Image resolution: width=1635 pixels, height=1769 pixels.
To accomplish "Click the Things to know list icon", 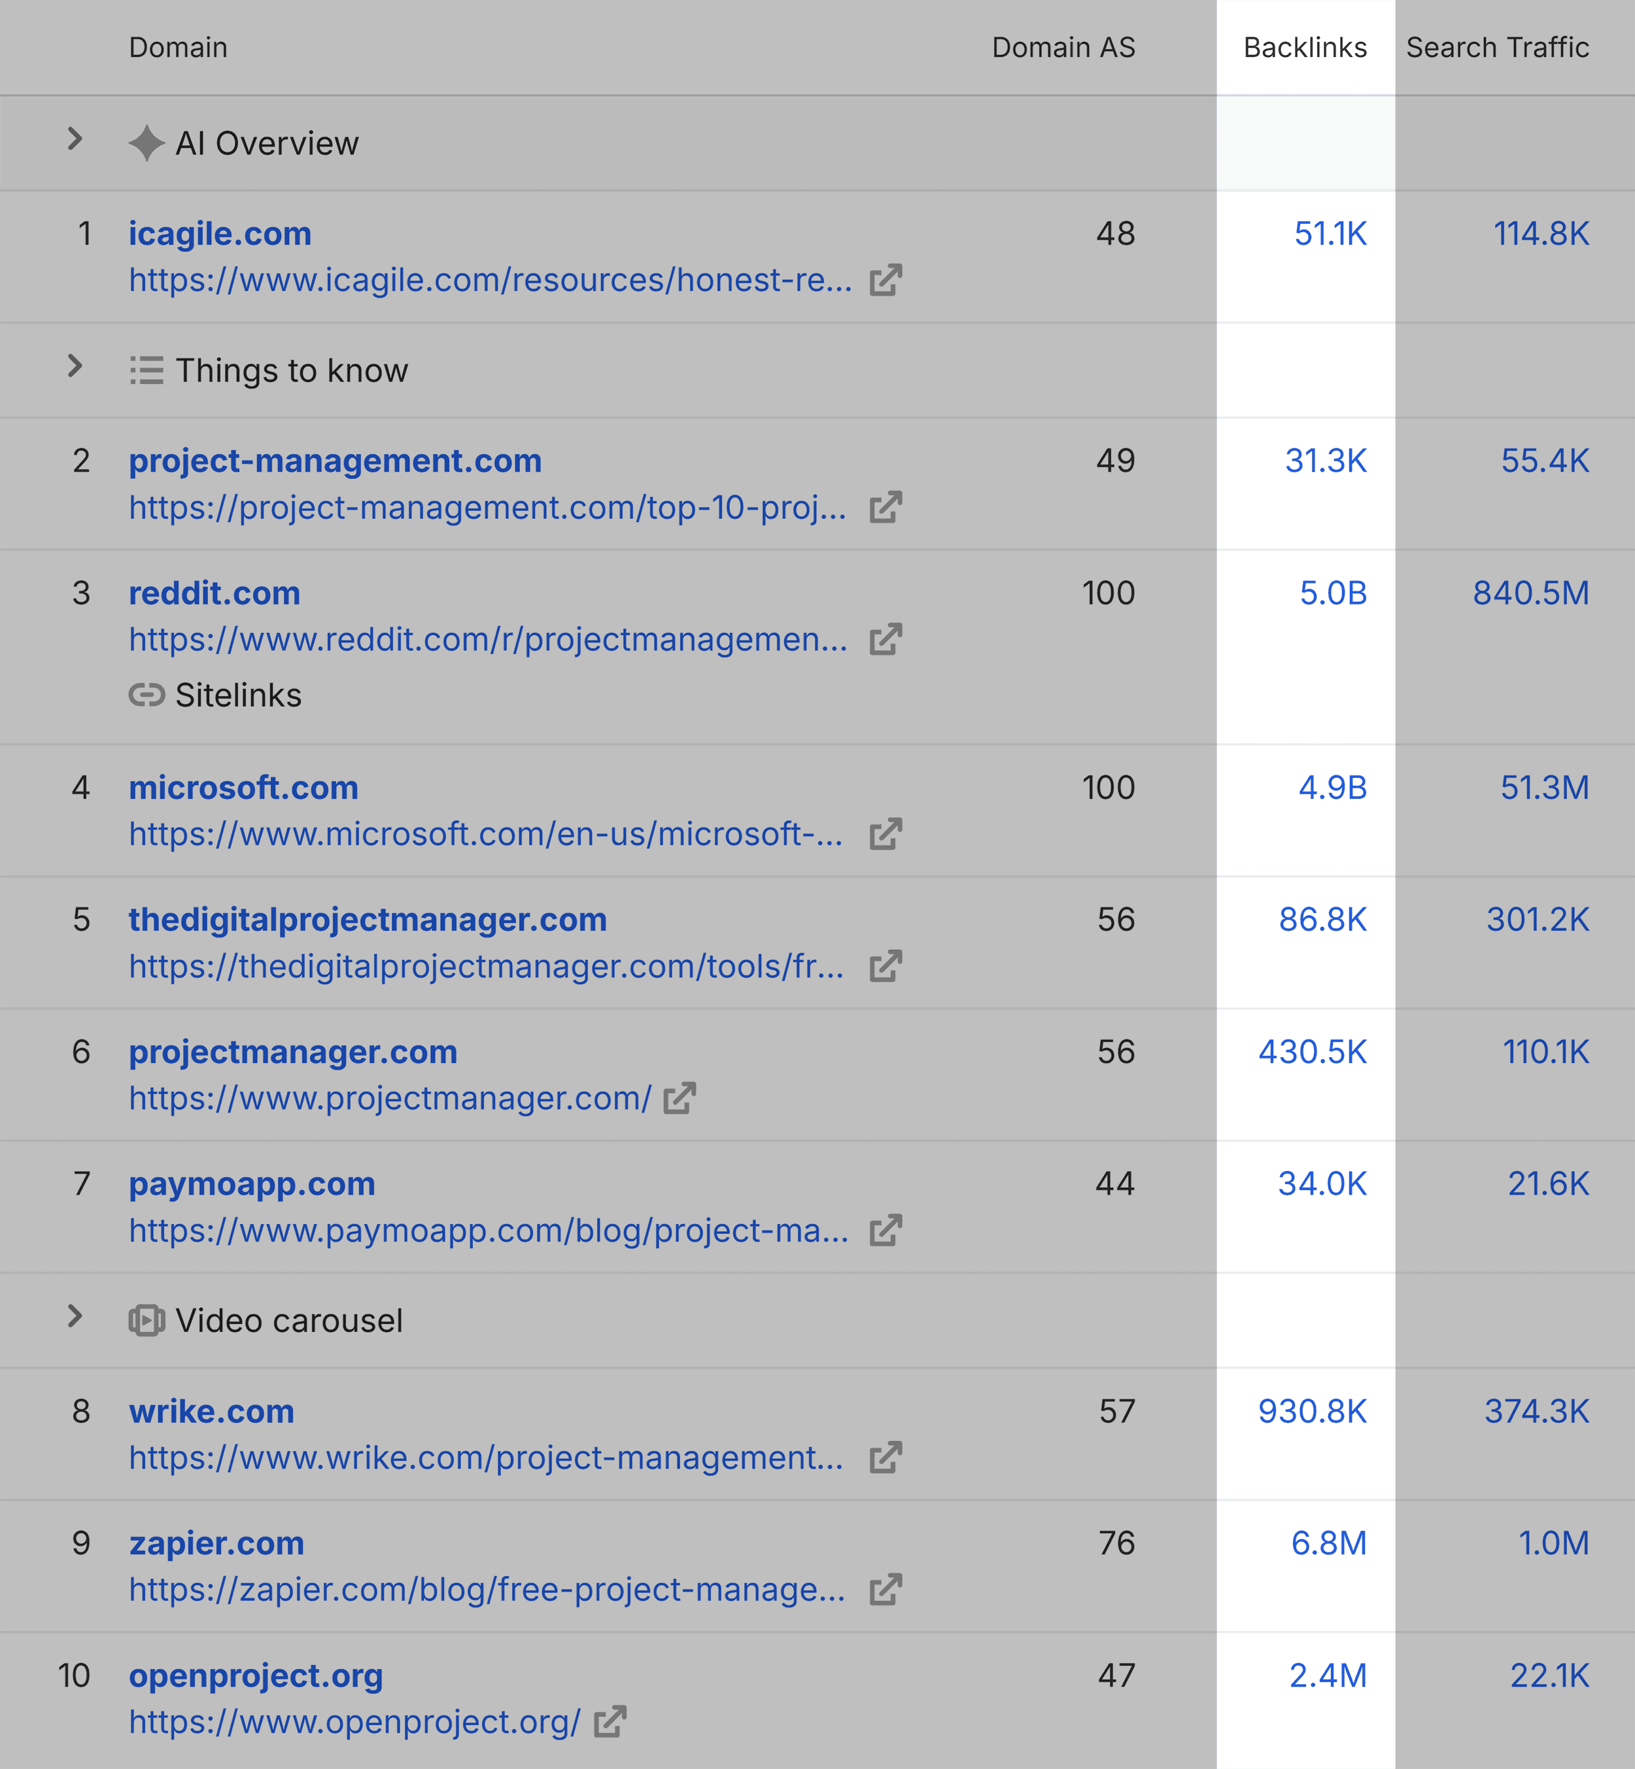I will click(147, 370).
